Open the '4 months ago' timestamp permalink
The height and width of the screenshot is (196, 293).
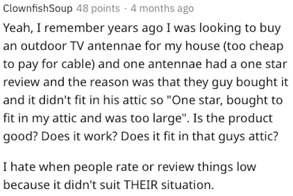(162, 9)
